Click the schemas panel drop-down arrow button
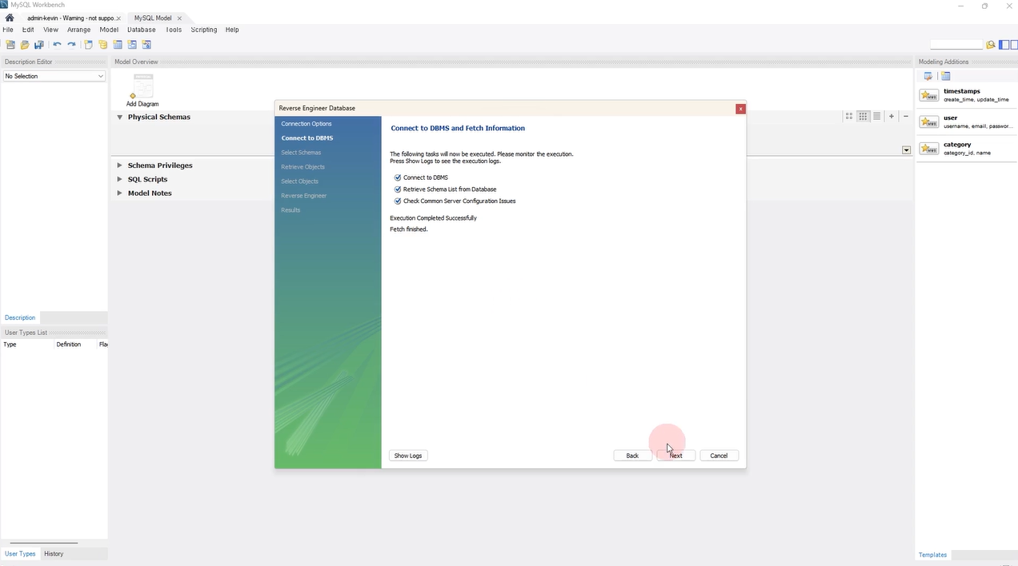 point(906,150)
